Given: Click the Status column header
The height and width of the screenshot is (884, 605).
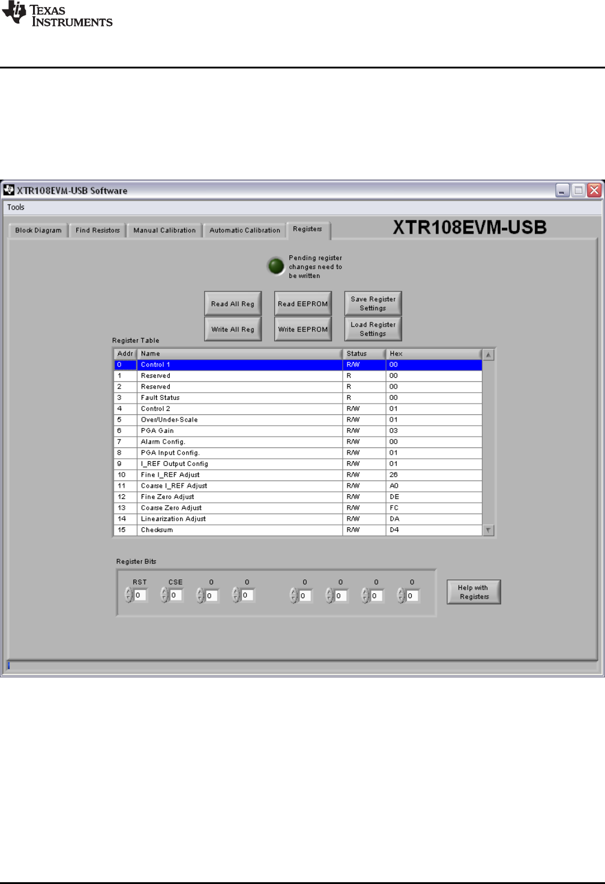Looking at the screenshot, I should coord(364,354).
